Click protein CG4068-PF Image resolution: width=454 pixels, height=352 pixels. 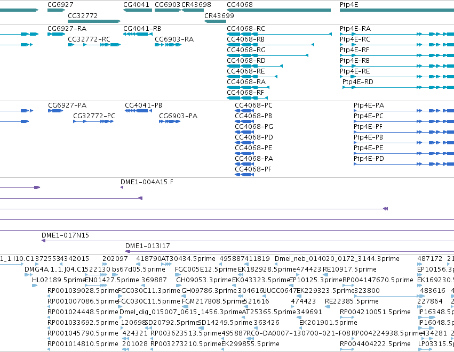pos(244,175)
